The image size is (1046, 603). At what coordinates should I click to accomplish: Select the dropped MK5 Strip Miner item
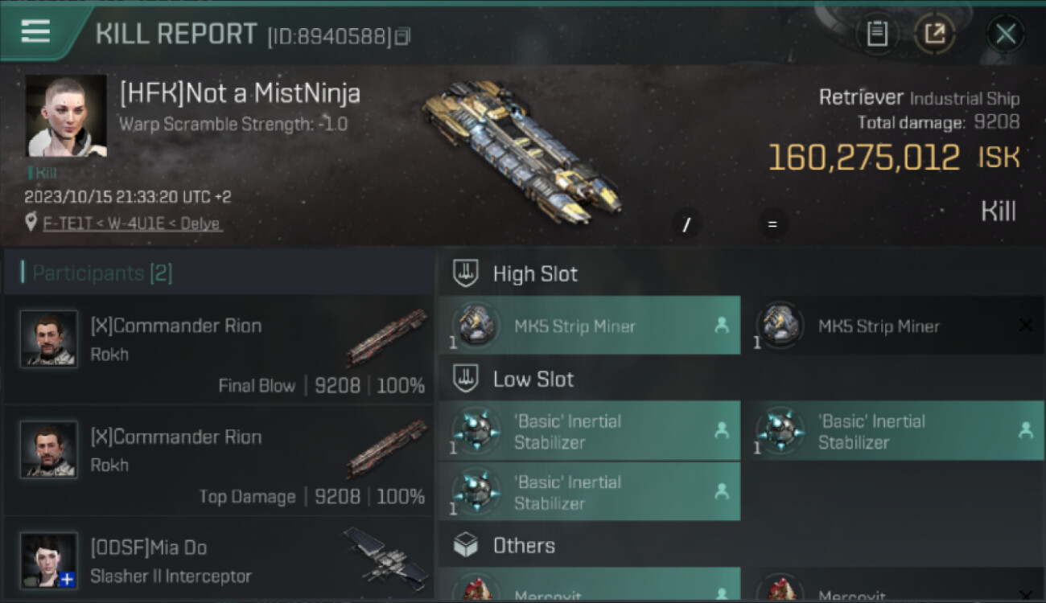point(589,326)
